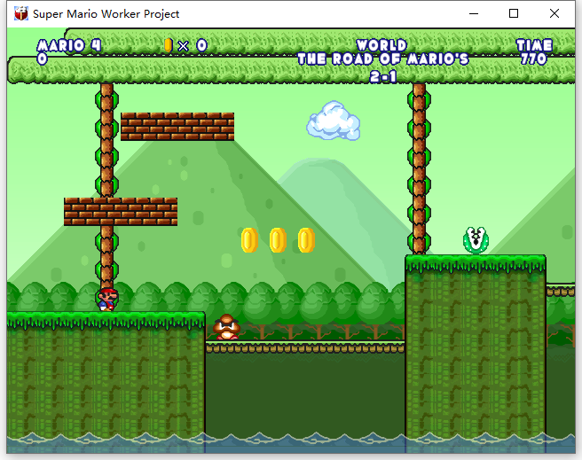The height and width of the screenshot is (460, 582).
Task: Click the green piranha plant enemy
Action: [476, 240]
